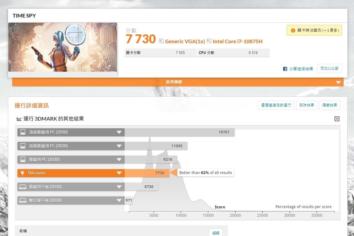
Task: Click the laptop icon for 辦公室平板 (2020)
Action: [23, 200]
